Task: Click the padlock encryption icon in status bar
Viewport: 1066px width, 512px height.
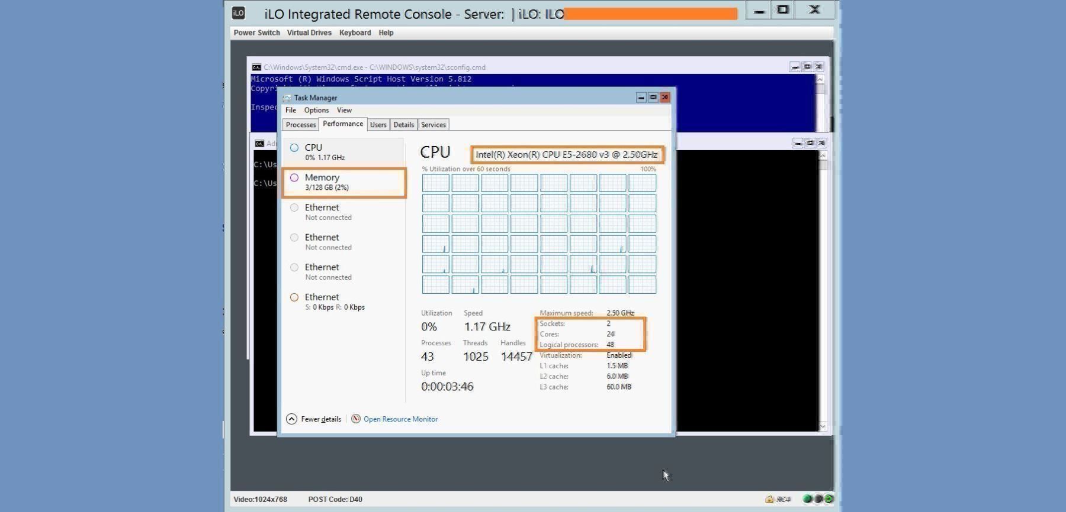Action: click(x=769, y=499)
